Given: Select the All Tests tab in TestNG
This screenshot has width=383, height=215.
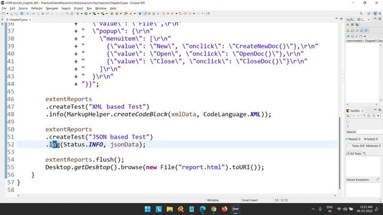Looking at the screenshot, I should [x=354, y=153].
